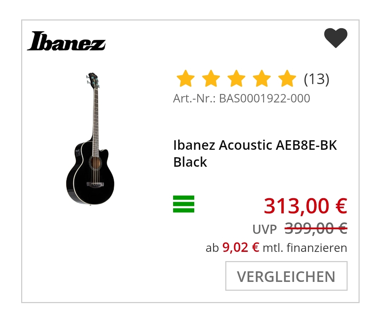The width and height of the screenshot is (373, 313).
Task: Select the third rating star
Action: coord(236,78)
